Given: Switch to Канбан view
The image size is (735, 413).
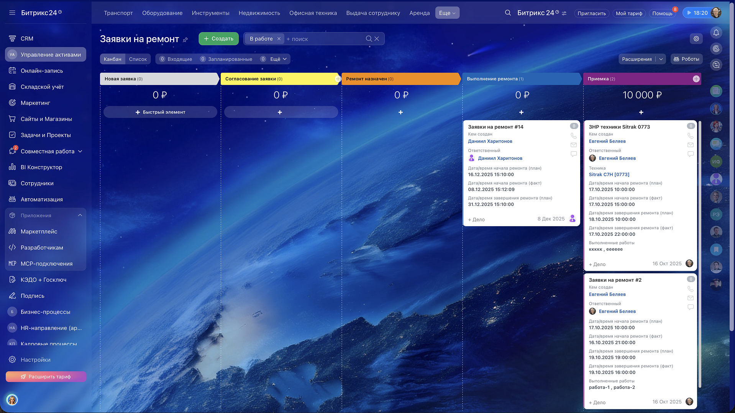Looking at the screenshot, I should 112,59.
